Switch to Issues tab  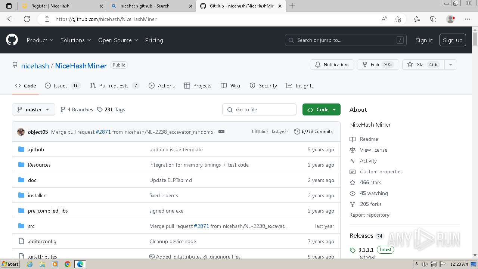click(62, 86)
